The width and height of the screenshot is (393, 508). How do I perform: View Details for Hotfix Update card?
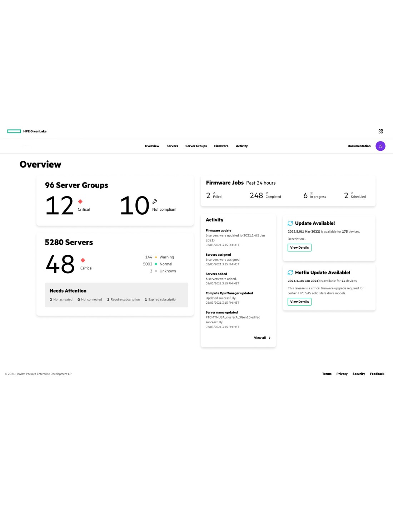coord(299,302)
